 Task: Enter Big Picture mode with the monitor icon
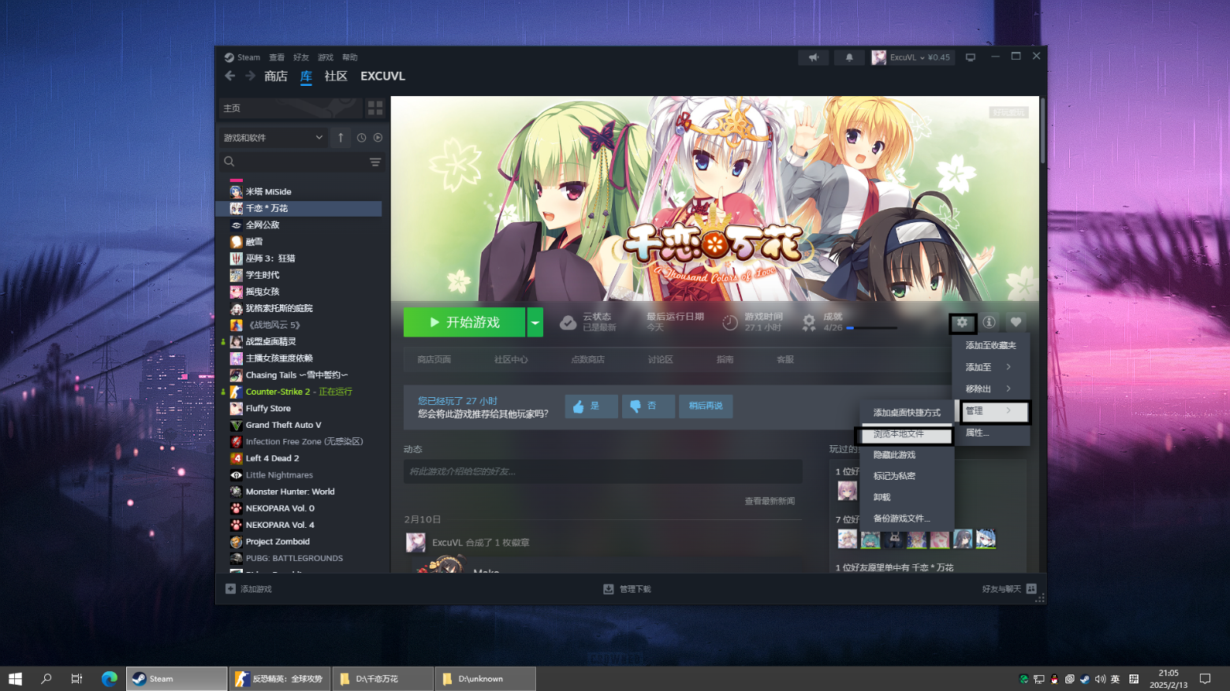point(971,57)
